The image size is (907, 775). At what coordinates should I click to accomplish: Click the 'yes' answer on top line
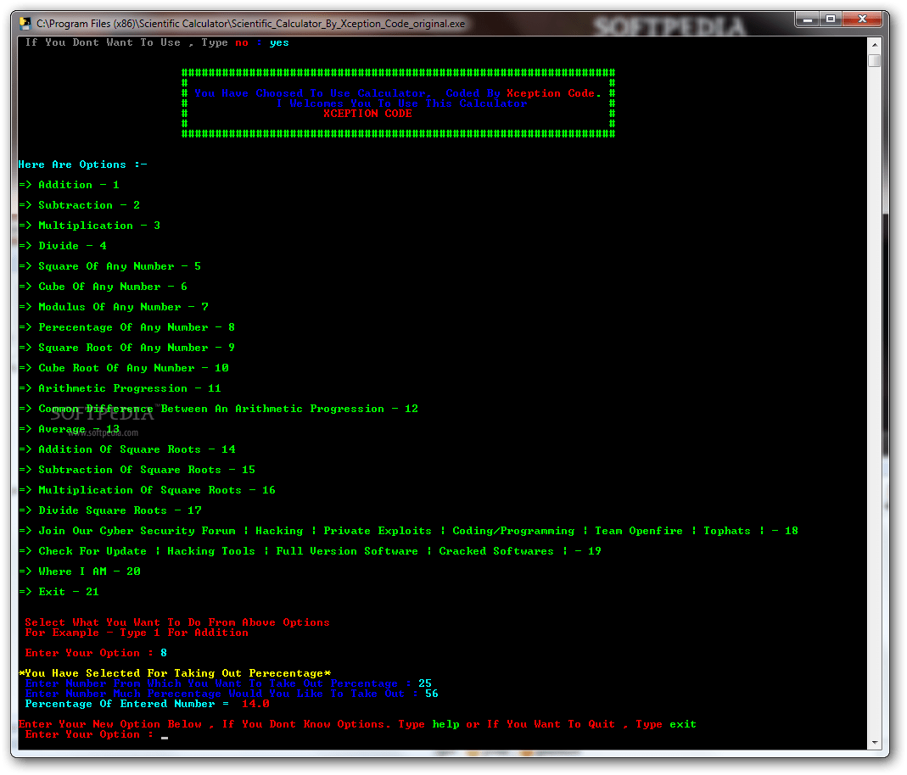point(279,42)
